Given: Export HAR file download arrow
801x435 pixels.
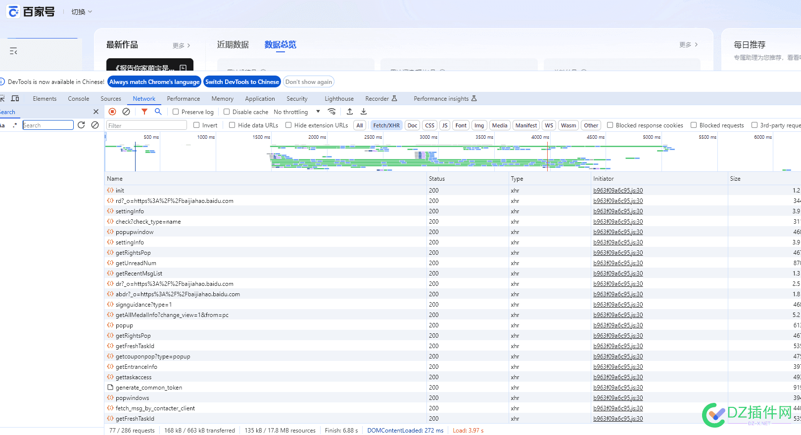Looking at the screenshot, I should (x=364, y=112).
